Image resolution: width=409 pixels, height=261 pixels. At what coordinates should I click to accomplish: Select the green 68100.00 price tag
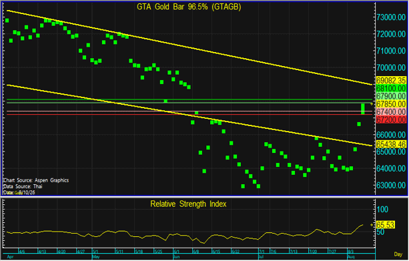pos(391,88)
